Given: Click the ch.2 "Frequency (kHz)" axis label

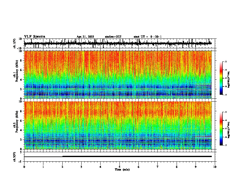Looking at the screenshot, I should coord(17,122).
